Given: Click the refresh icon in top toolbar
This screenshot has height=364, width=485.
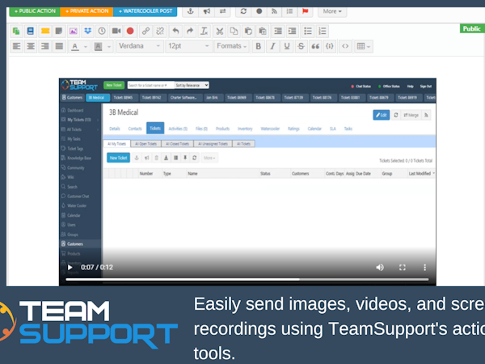Looking at the screenshot, I should pyautogui.click(x=243, y=11).
